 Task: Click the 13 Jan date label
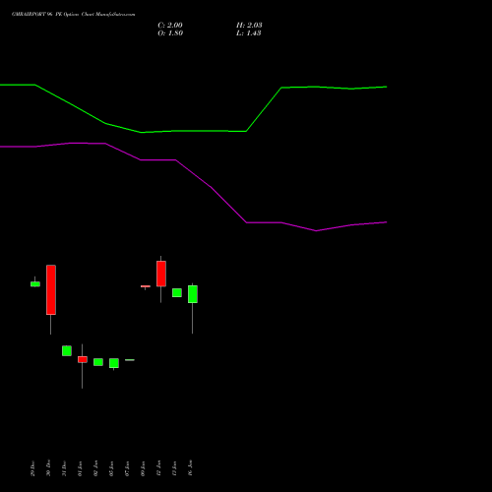click(174, 468)
